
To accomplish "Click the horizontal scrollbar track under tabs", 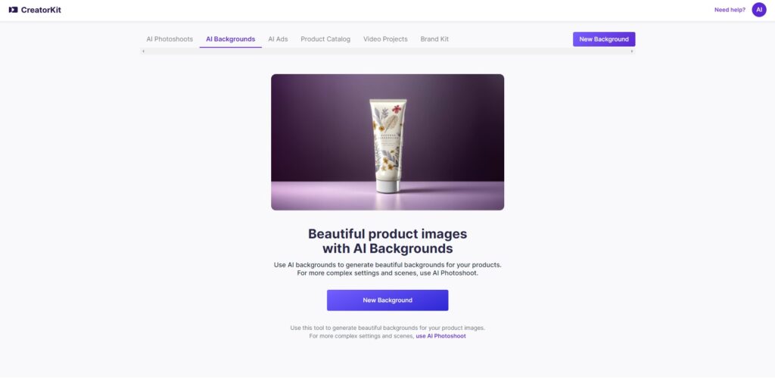I will [387, 51].
